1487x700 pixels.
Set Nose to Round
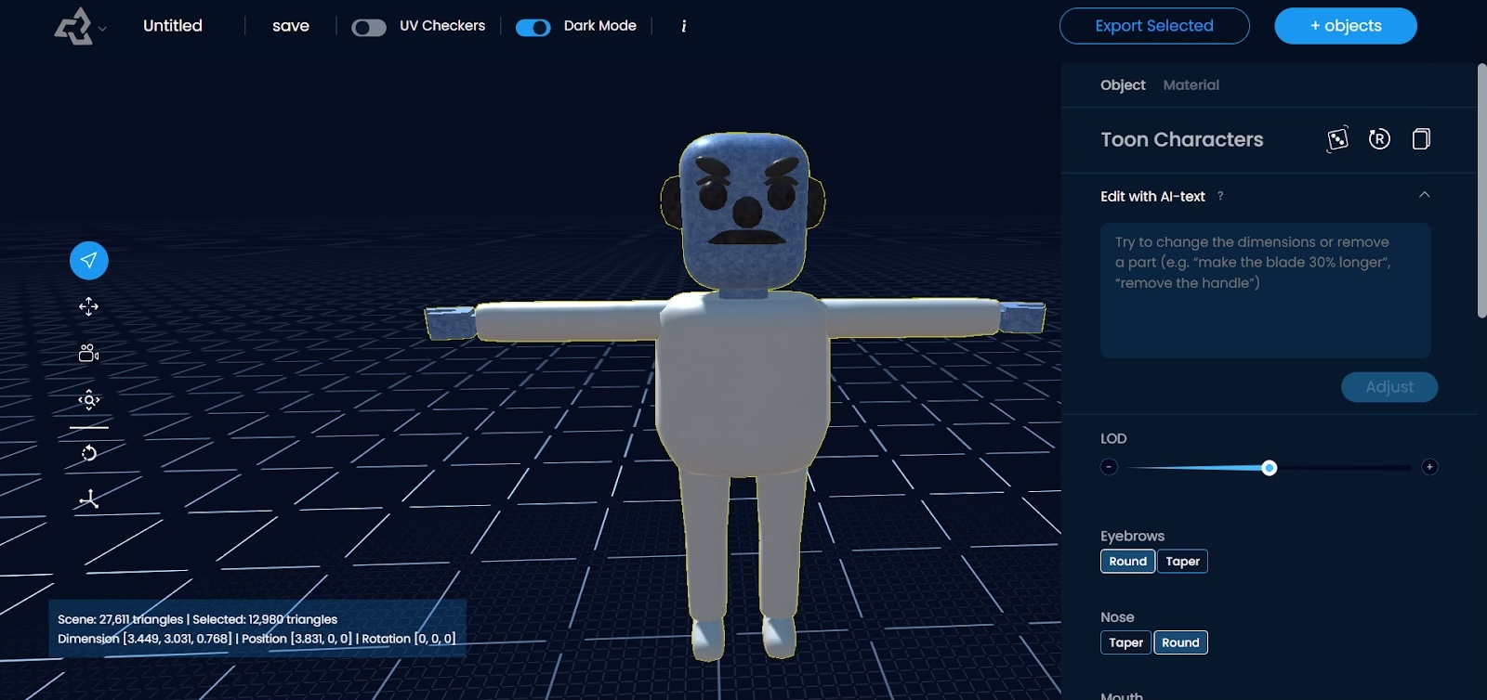tap(1180, 642)
